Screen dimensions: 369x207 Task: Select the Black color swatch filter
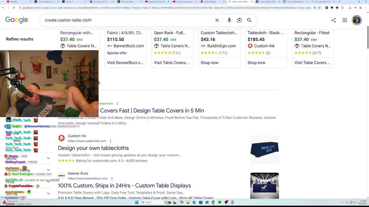coord(8,120)
